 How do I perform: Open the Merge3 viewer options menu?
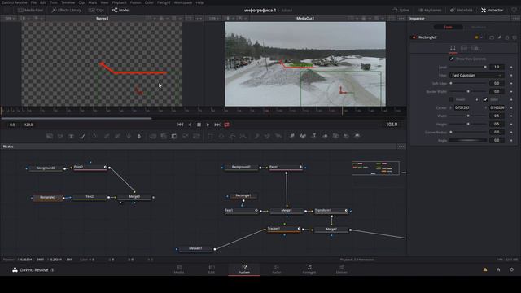pyautogui.click(x=199, y=18)
